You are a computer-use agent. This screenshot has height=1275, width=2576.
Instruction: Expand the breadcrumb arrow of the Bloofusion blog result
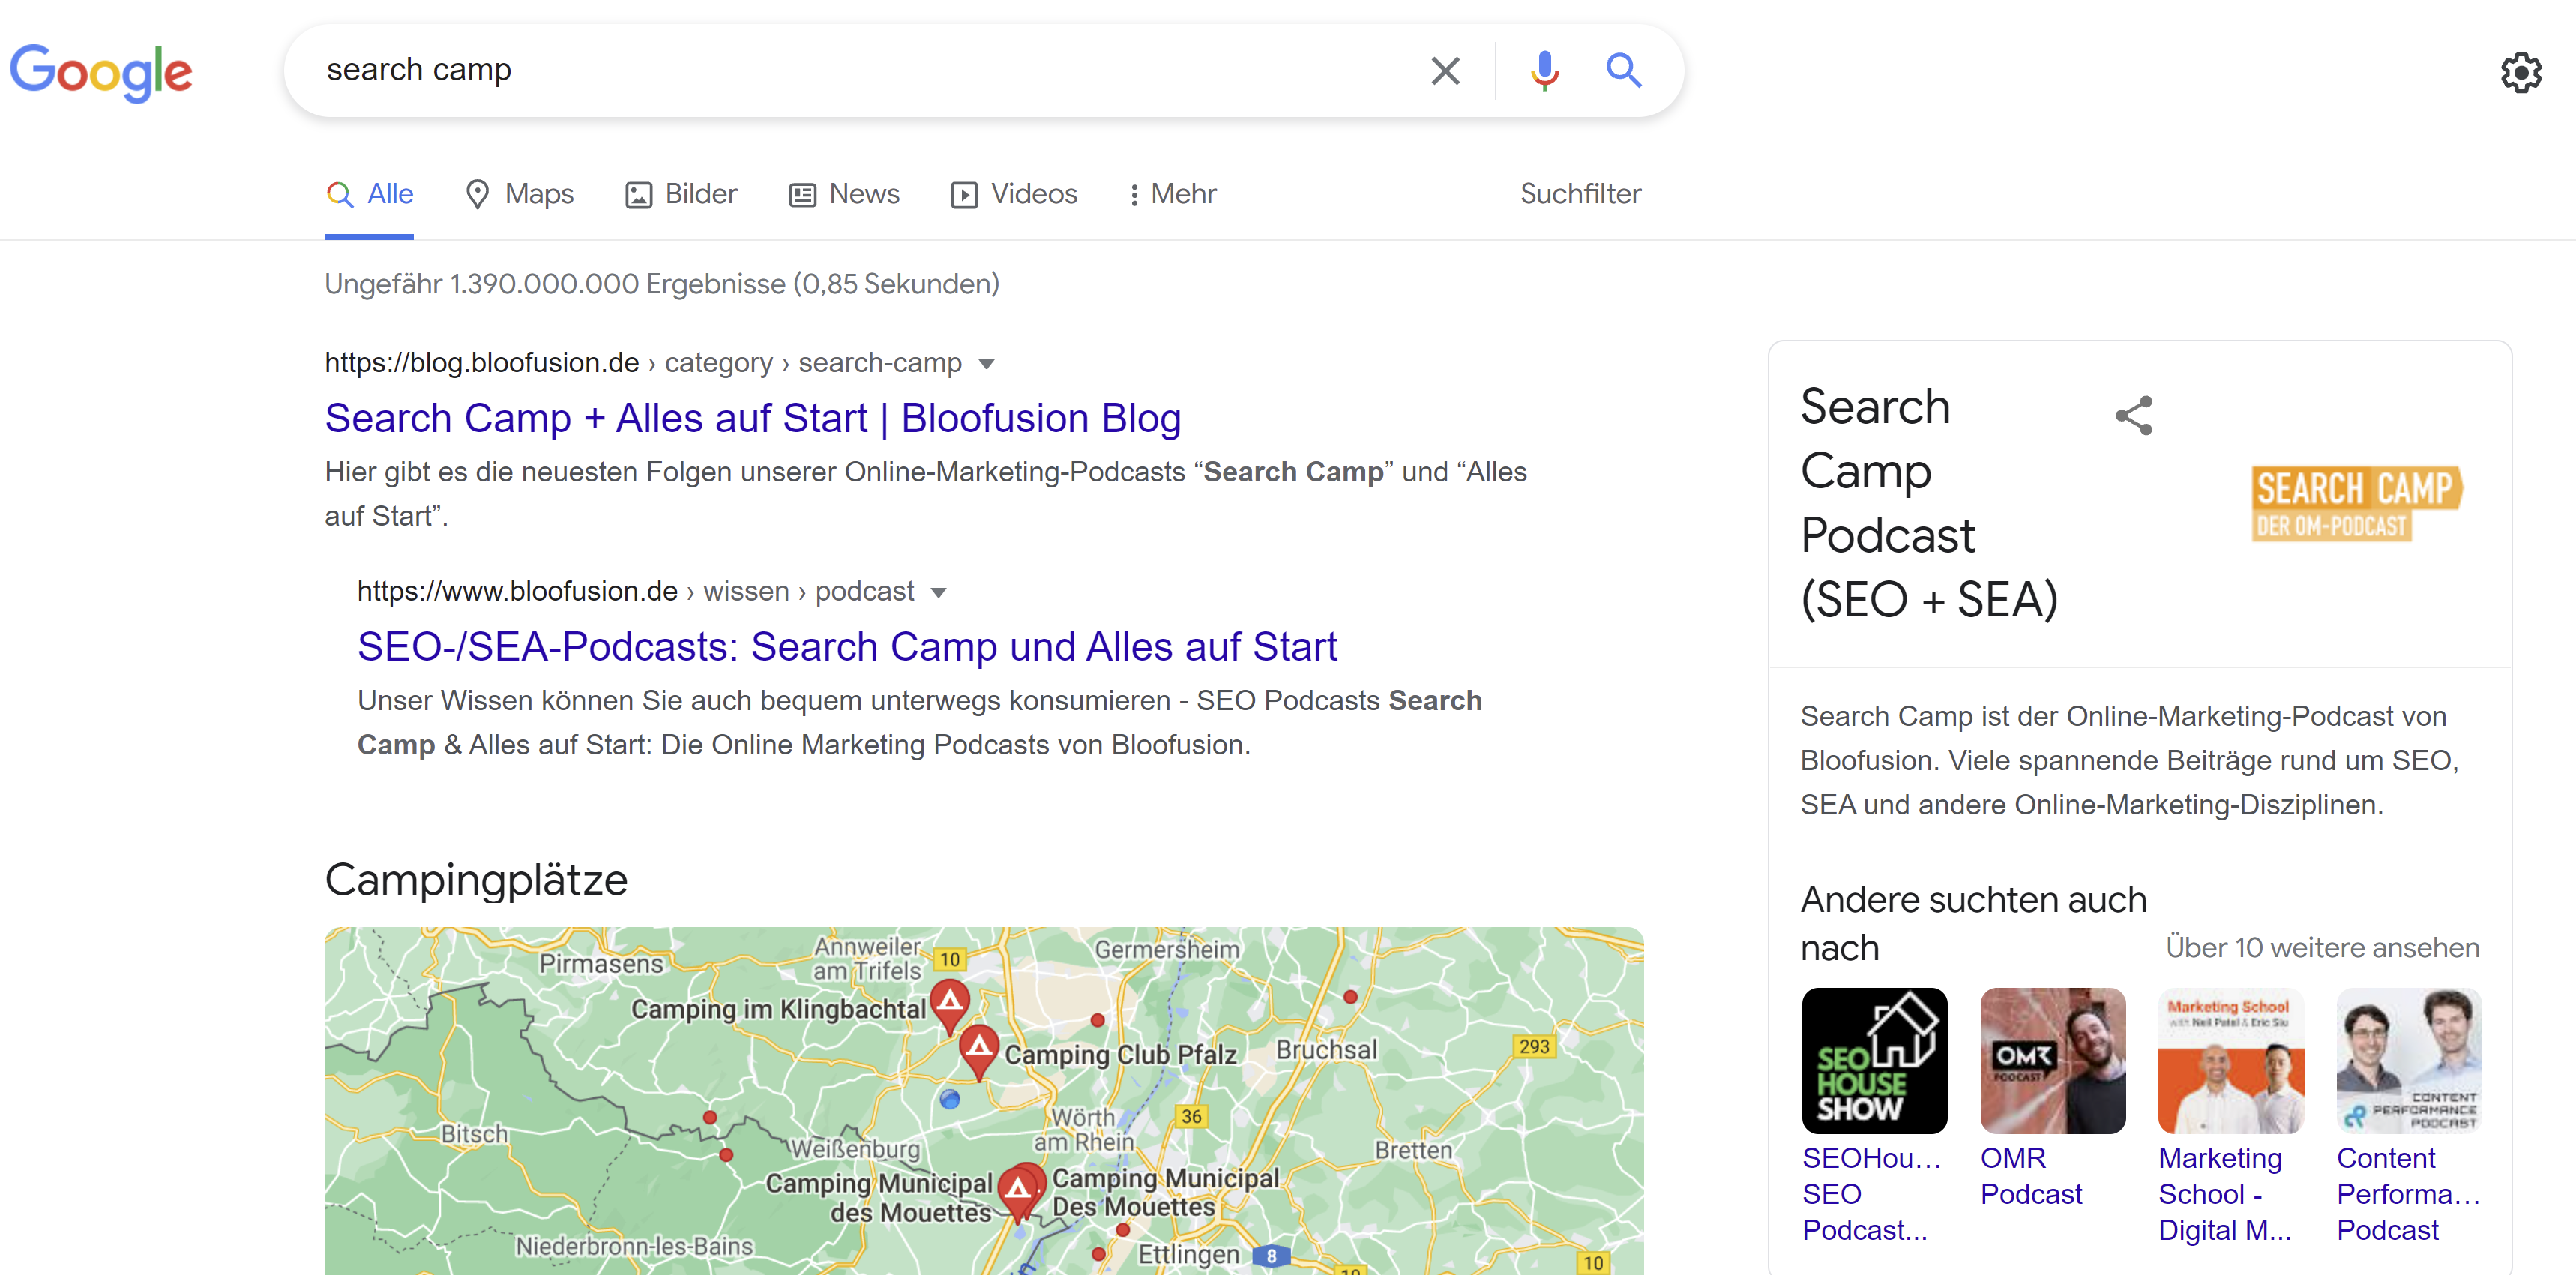click(986, 364)
